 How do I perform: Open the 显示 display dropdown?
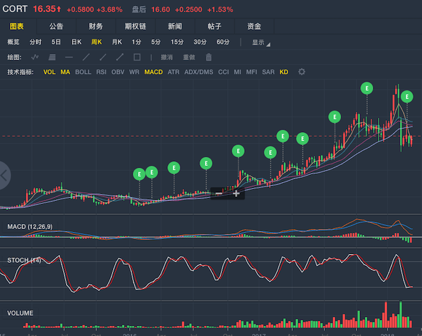(260, 42)
